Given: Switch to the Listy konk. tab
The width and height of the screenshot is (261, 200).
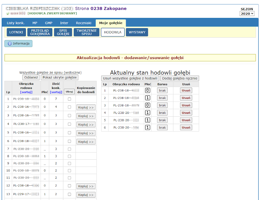Looking at the screenshot, I should click(x=15, y=23).
